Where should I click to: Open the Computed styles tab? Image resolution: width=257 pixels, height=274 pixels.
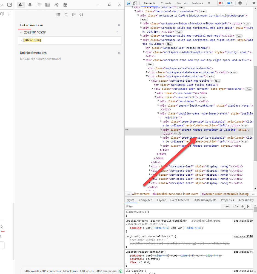click(145, 200)
